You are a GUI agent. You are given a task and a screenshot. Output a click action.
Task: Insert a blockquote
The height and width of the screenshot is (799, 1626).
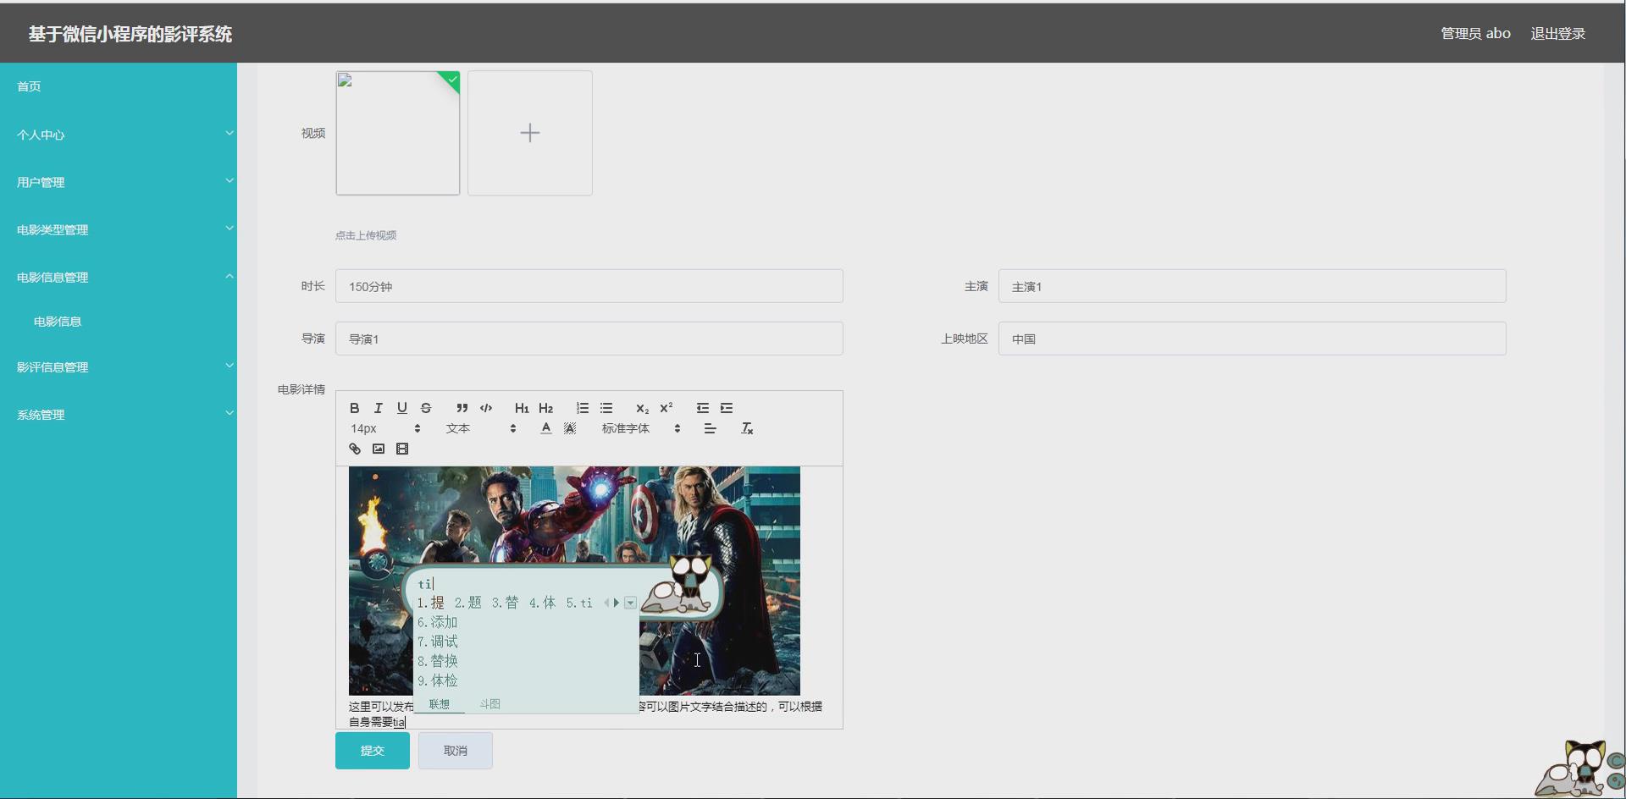point(462,408)
